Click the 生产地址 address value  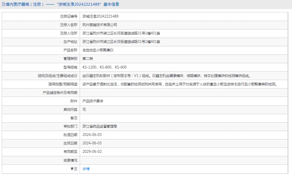121,42
